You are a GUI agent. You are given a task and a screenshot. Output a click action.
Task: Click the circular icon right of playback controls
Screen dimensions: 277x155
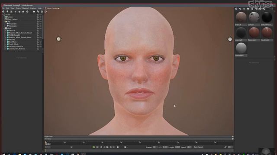pyautogui.click(x=125, y=147)
